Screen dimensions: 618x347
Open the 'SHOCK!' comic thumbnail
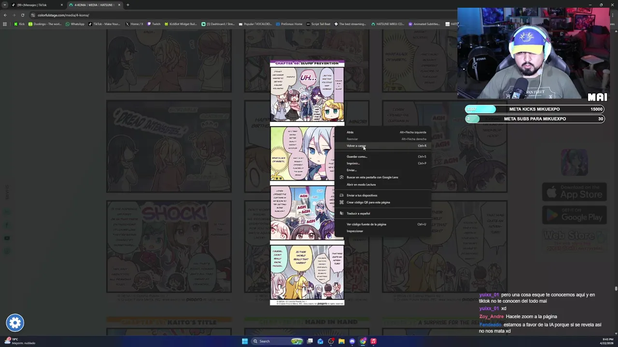click(169, 247)
